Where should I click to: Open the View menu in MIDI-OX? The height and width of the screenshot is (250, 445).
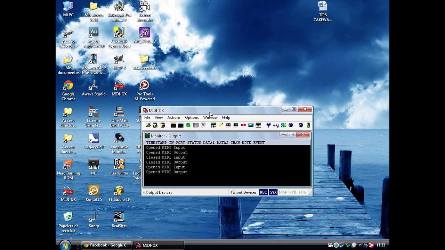click(159, 117)
